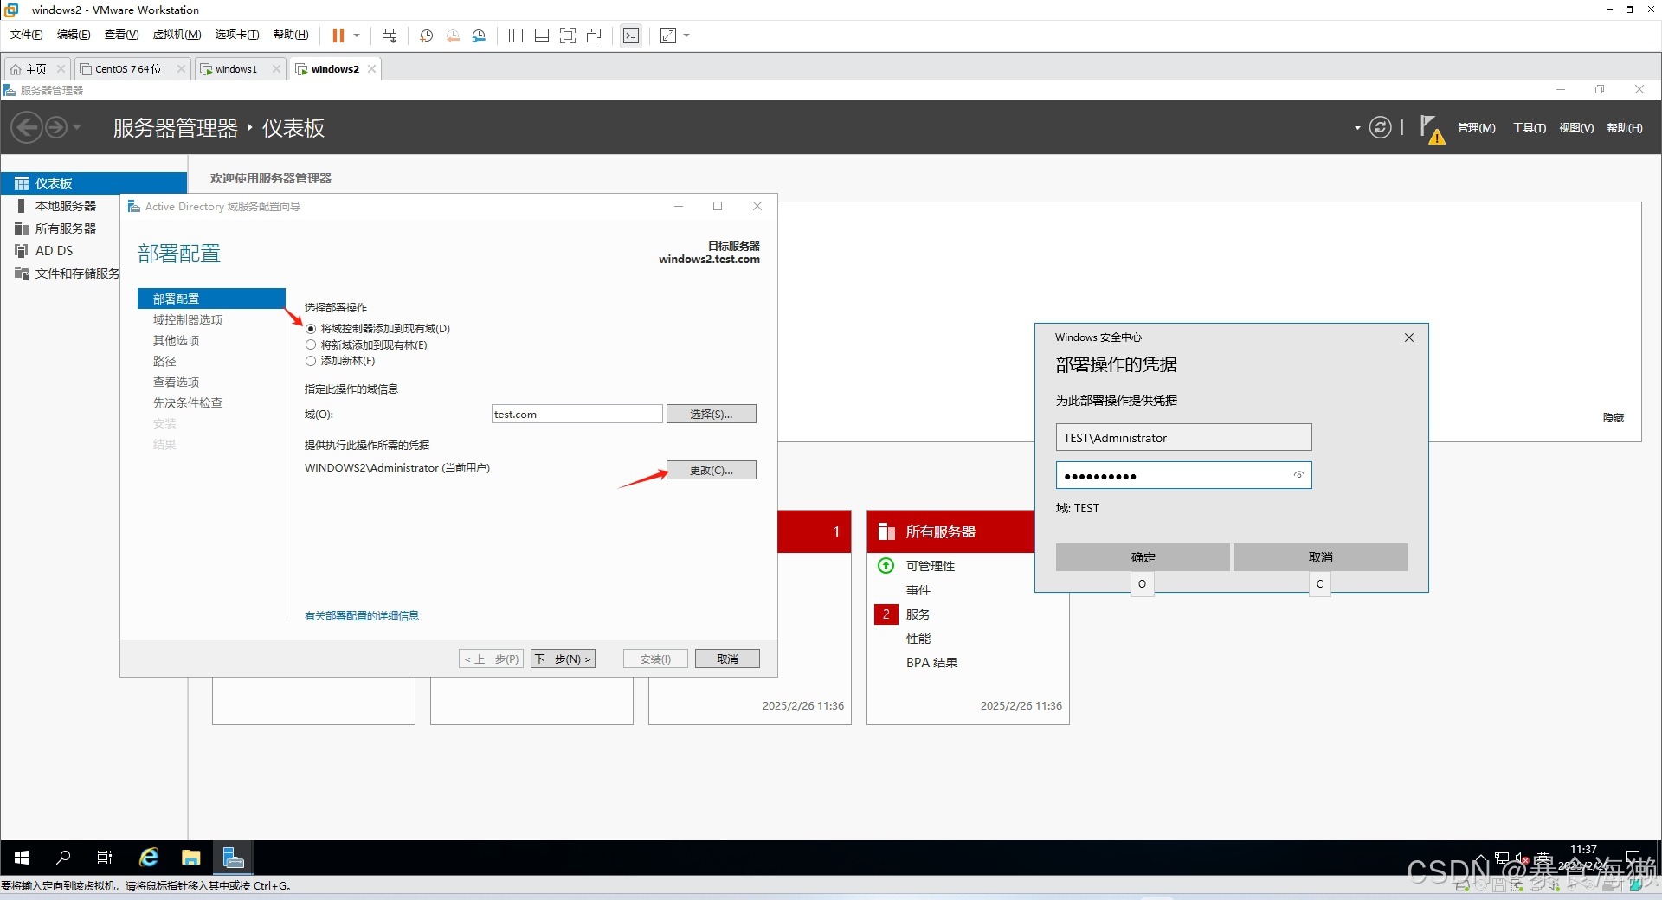Screen dimensions: 1662x900
Task: Click 取消 in the AD DS wizard
Action: (727, 659)
